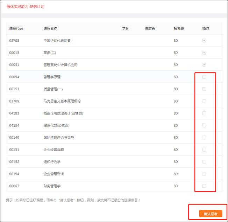
Task: Click the 强化实践能力-培养计划 title
Action: pos(26,7)
